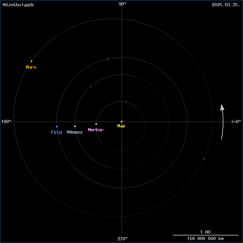Click the Kőzetbolygók title text

[18, 5]
